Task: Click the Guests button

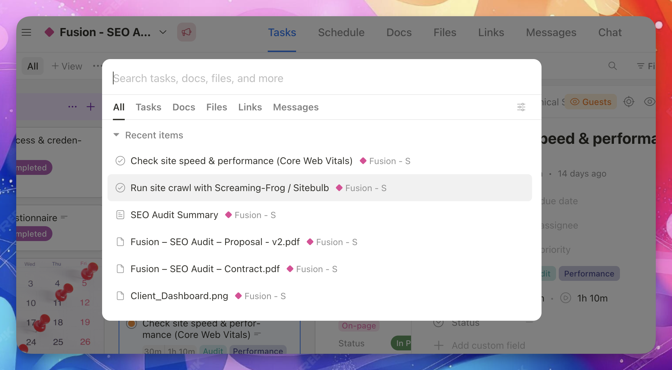Action: click(591, 102)
